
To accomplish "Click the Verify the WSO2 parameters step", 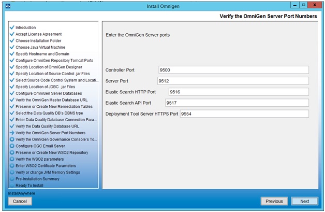I will pos(40,159).
